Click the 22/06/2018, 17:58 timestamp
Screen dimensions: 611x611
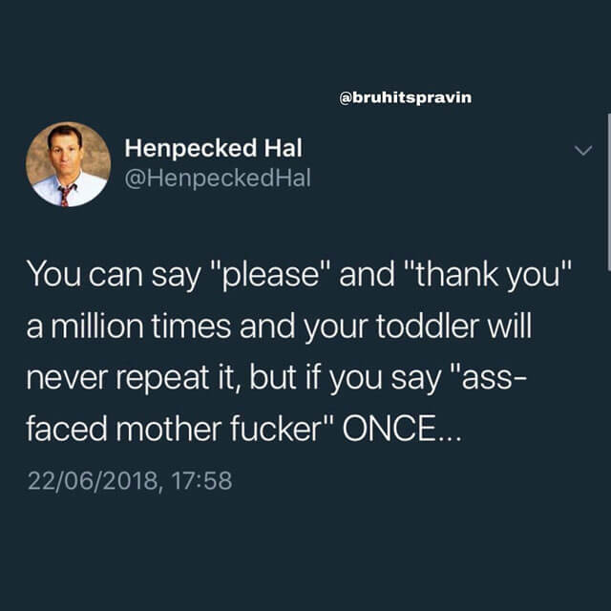130,480
